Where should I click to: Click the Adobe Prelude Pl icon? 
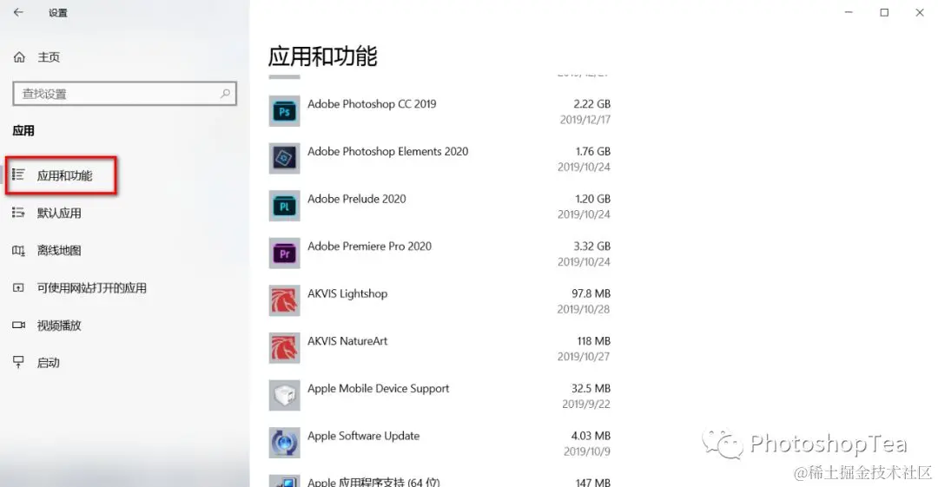284,205
